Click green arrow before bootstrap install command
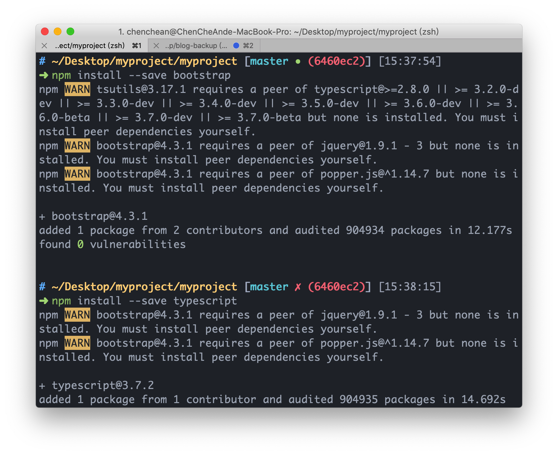 tap(44, 75)
